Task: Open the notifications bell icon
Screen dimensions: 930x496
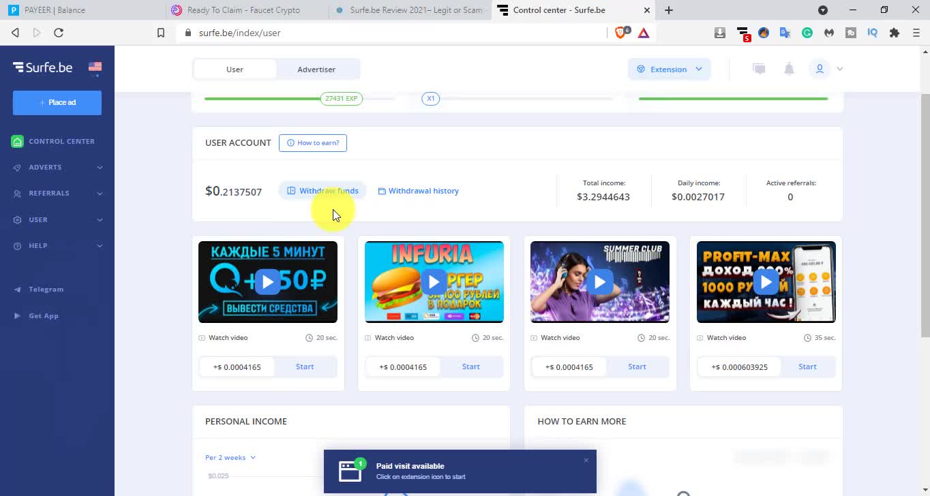Action: click(789, 69)
